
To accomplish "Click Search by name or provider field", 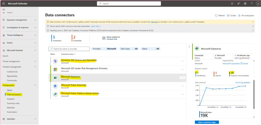I will tap(69, 49).
